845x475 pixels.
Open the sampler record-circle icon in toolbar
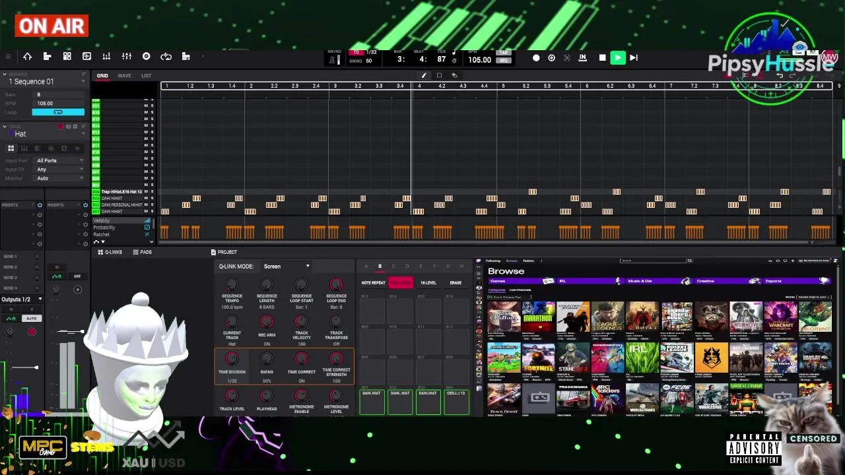(x=146, y=57)
